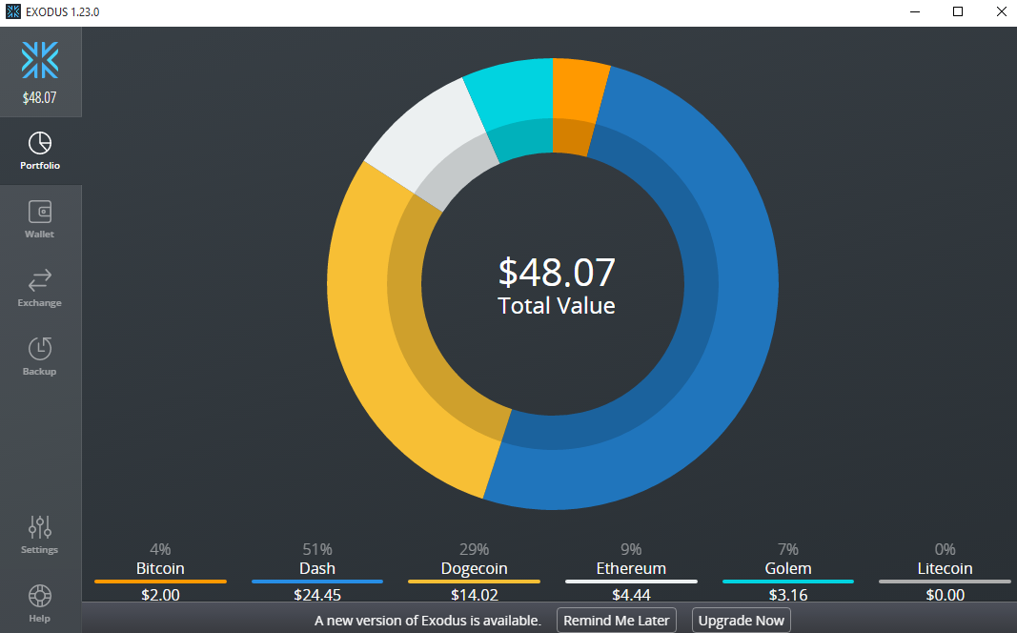
Task: Click the $14.02 Dogecoin value
Action: pyautogui.click(x=474, y=595)
